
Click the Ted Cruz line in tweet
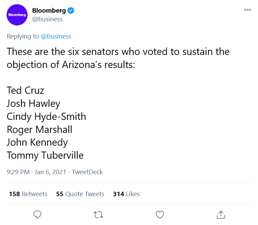coord(26,90)
